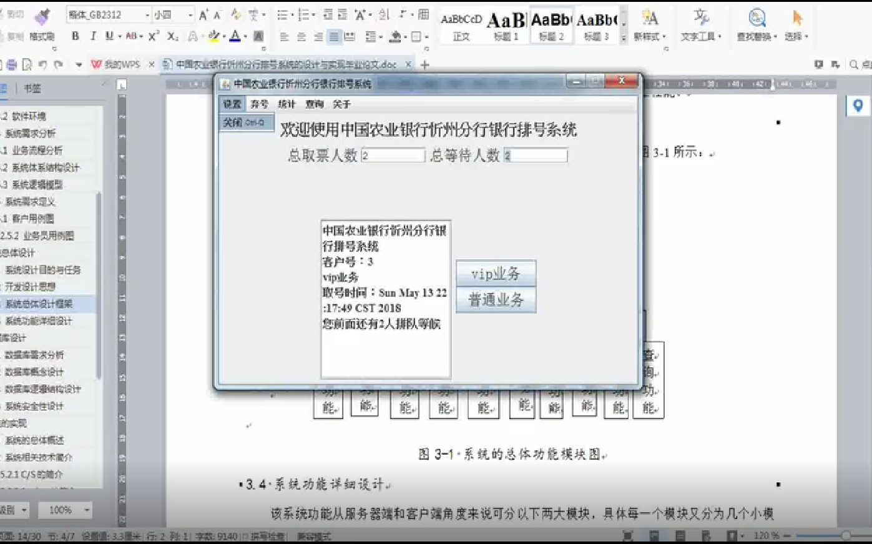Viewport: 872px width, 544px height.
Task: Click the numbered list icon
Action: click(303, 14)
